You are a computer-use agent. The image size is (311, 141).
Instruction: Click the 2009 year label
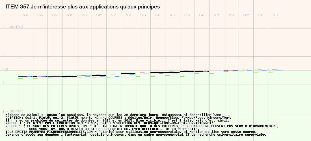point(128,15)
